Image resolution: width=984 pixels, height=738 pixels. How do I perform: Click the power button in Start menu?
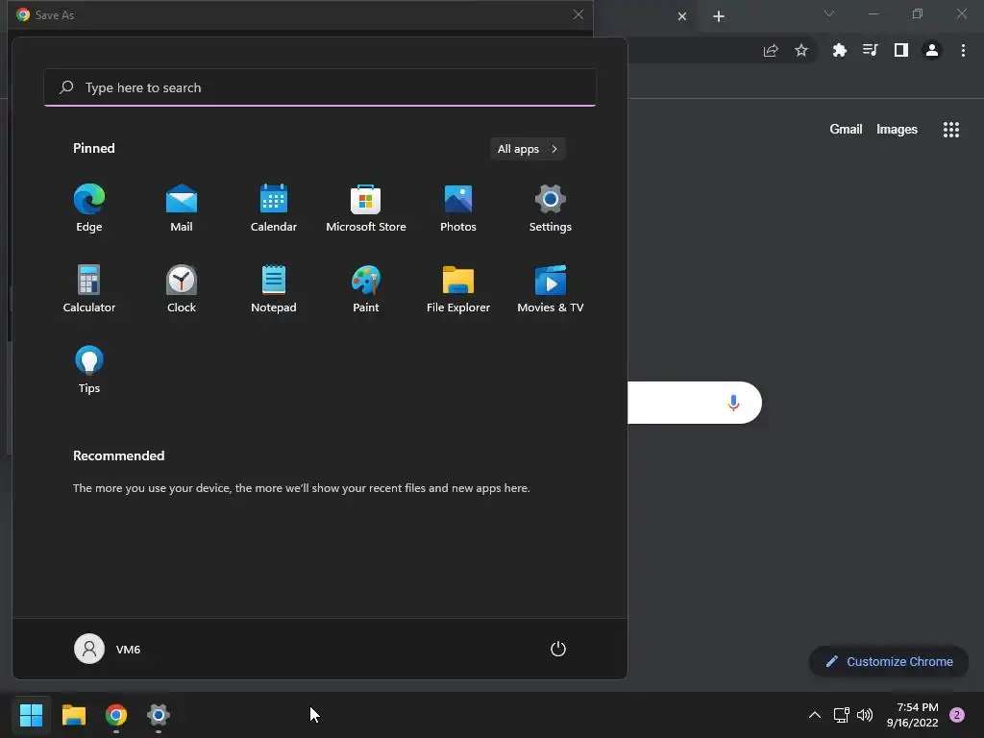(558, 649)
